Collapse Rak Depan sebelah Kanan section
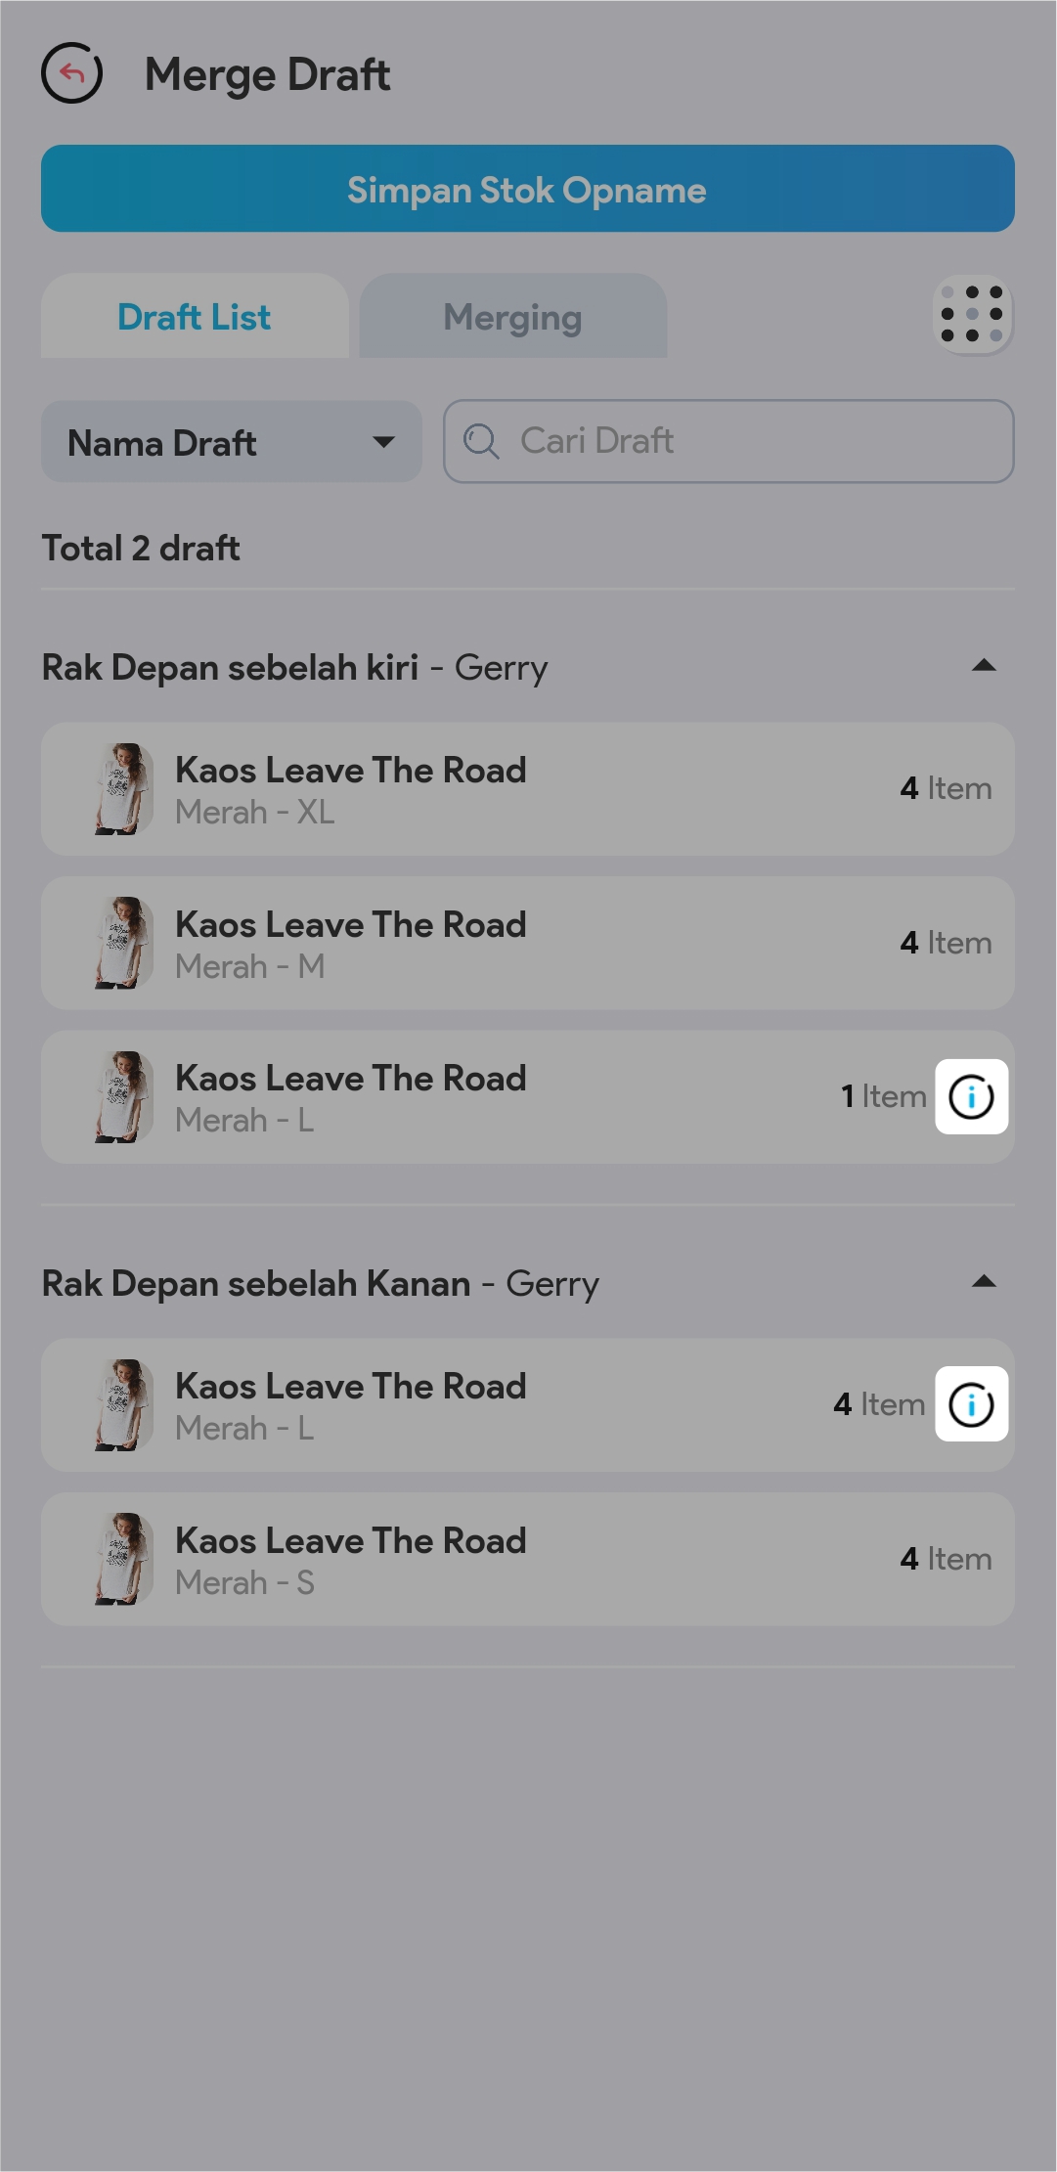 984,1282
